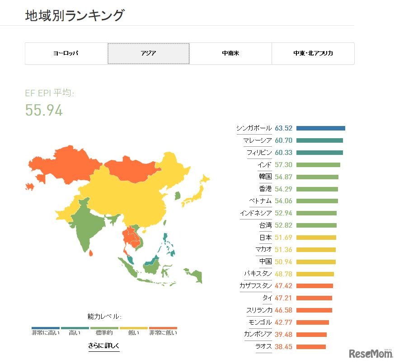Switch to the ヨーロッパ tab
This screenshot has height=364, width=399.
tap(66, 53)
